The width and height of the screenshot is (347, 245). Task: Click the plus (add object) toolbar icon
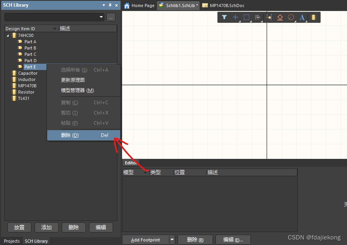236,17
